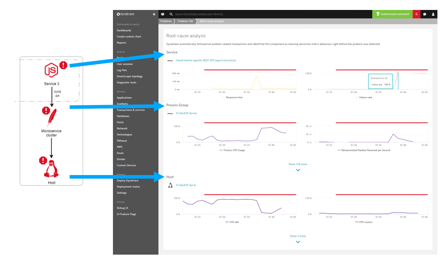Click the Failure rate 100 % tooltip box
Viewport: 443px width, 259px height.
click(x=380, y=81)
